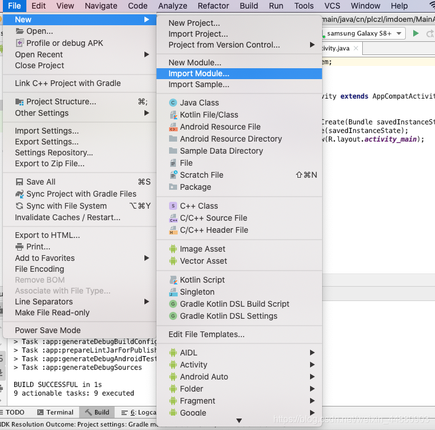435x430 pixels.
Task: Open the Navigate menu
Action: click(x=101, y=6)
